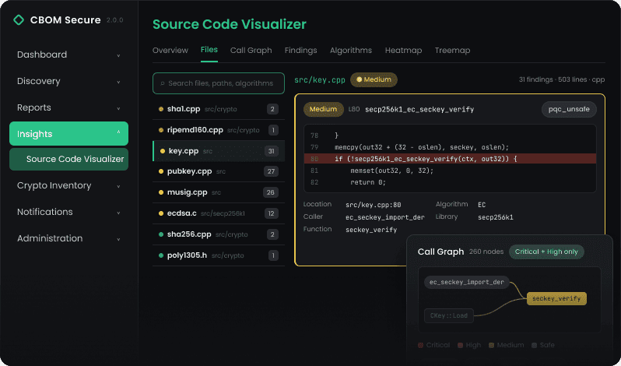Image resolution: width=621 pixels, height=366 pixels.
Task: Expand the Notifications menu chevron
Action: (x=118, y=213)
